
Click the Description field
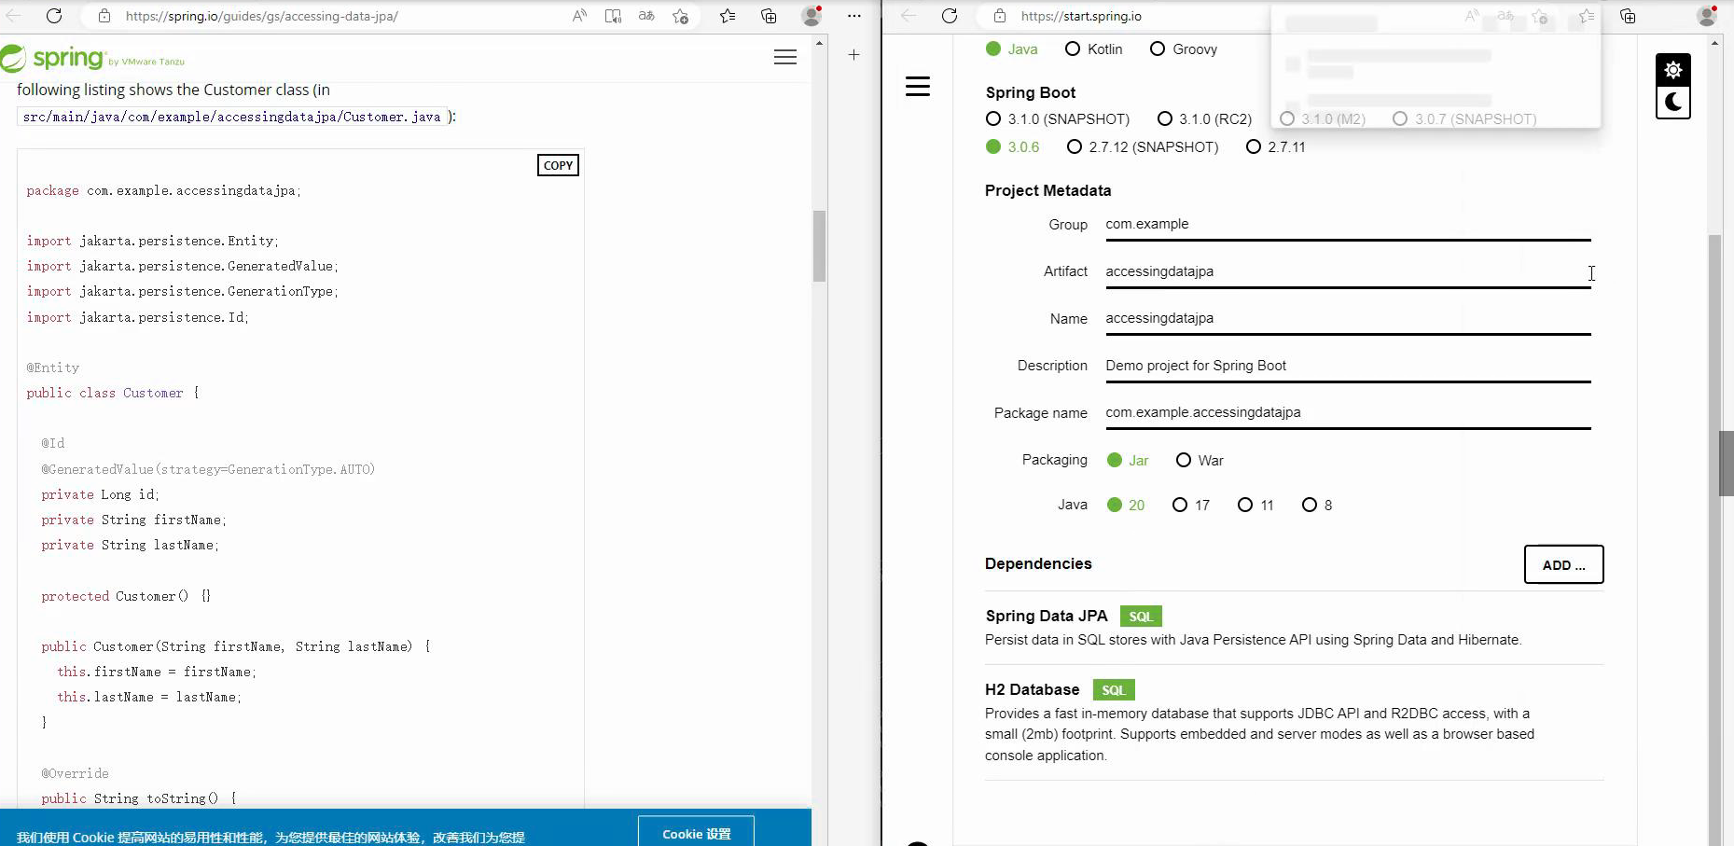click(x=1348, y=367)
